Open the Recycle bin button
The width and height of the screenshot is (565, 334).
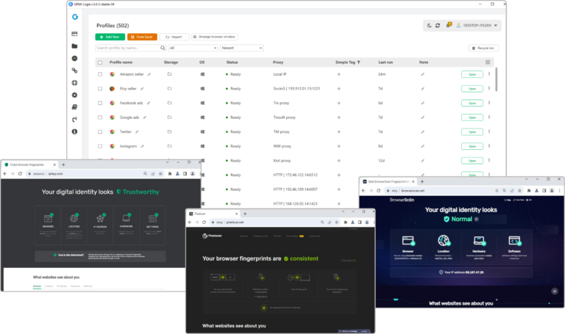(x=483, y=48)
